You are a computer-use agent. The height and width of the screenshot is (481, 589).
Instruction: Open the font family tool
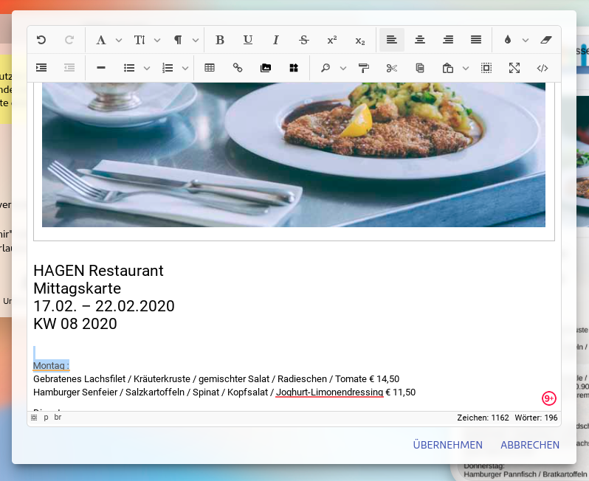tap(100, 40)
